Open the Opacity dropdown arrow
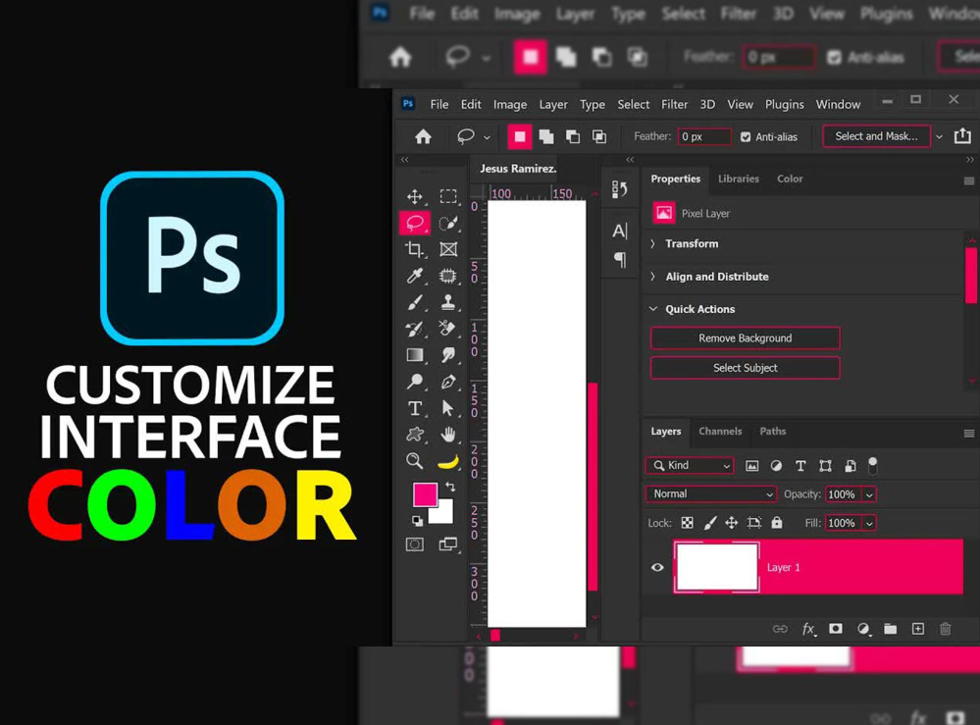This screenshot has height=725, width=980. coord(869,494)
